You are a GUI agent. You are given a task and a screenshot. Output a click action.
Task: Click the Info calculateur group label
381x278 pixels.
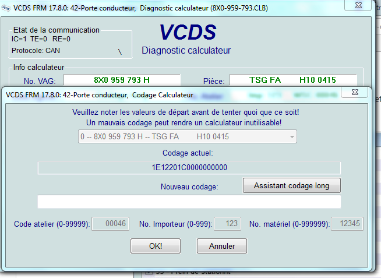pos(38,67)
